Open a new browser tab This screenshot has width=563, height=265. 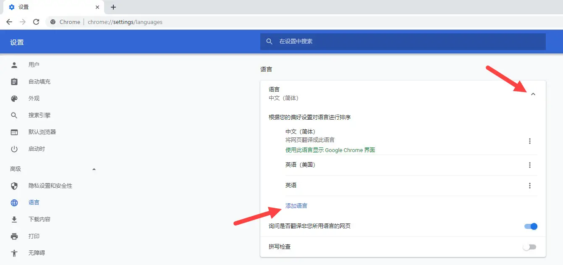pyautogui.click(x=113, y=7)
